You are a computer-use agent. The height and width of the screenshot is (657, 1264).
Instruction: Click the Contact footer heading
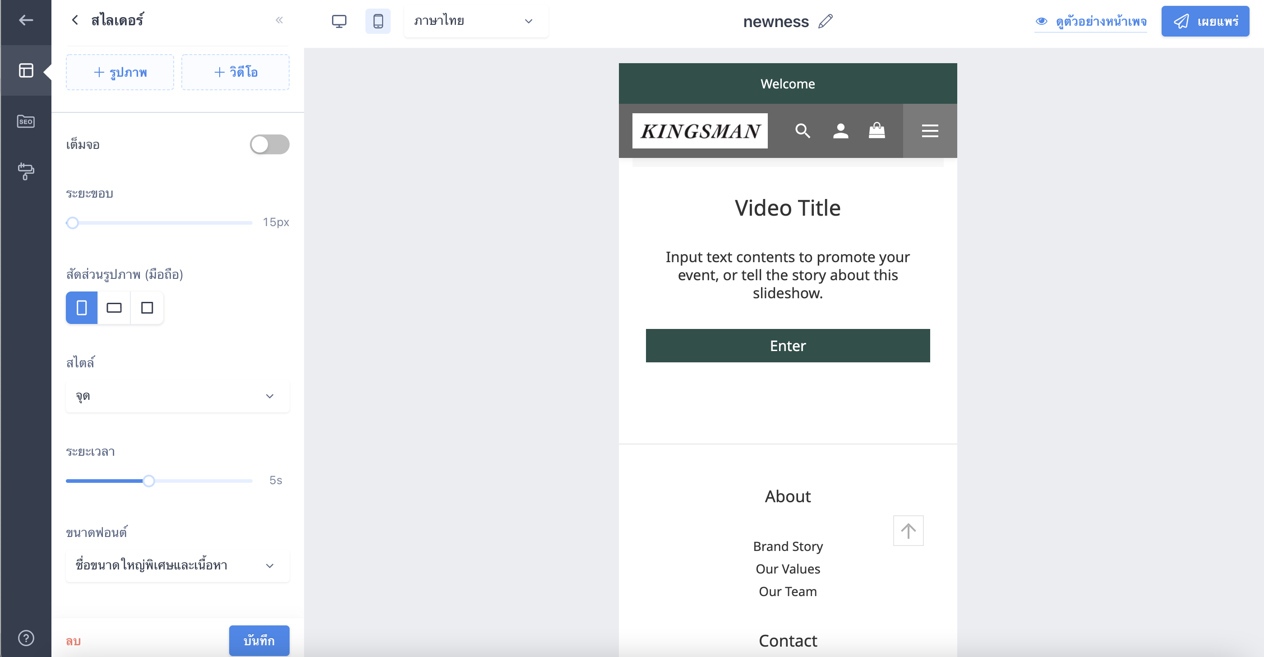788,640
